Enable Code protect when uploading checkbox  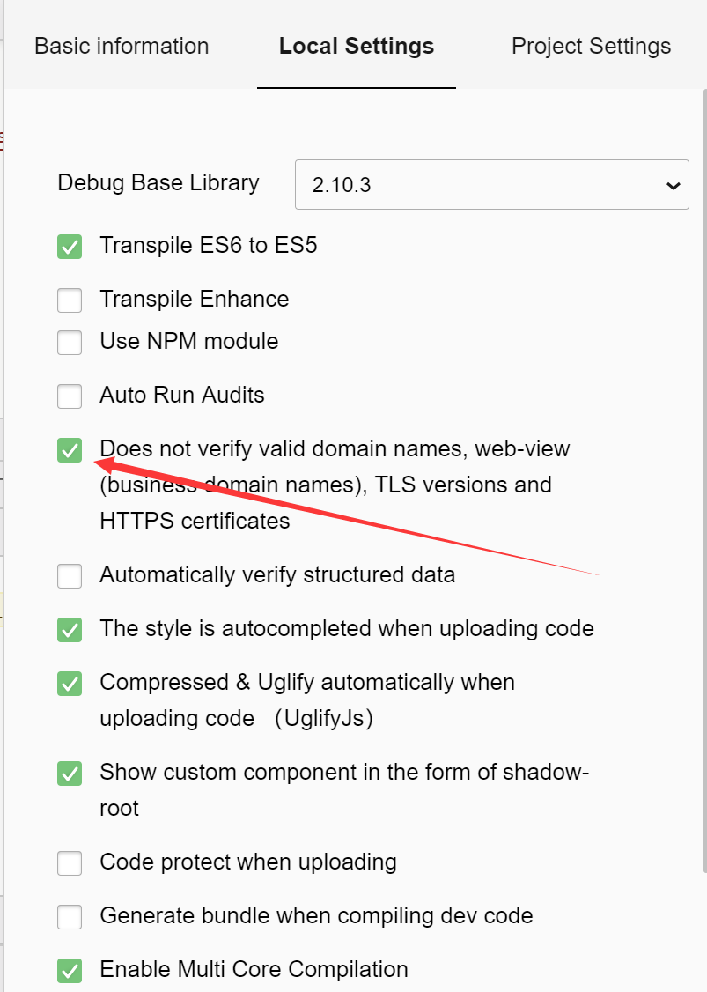coord(70,863)
